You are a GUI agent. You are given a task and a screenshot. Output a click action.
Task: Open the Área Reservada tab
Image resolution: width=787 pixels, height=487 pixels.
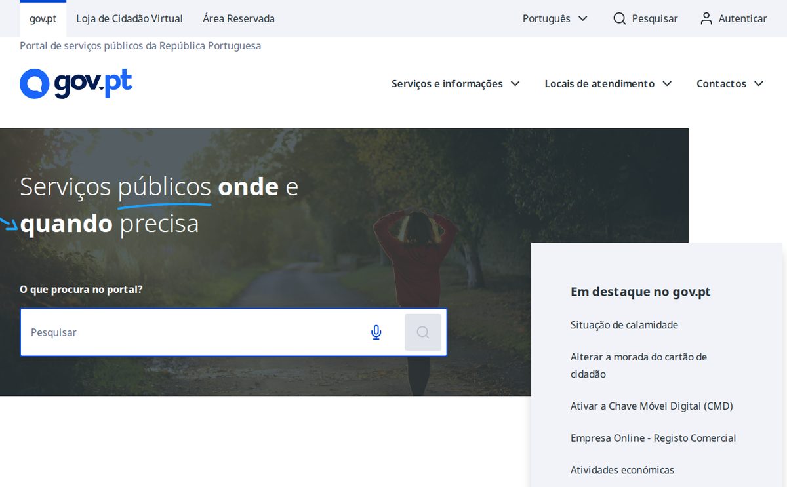click(x=239, y=18)
